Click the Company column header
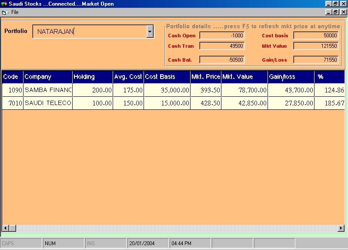The width and height of the screenshot is (348, 250). click(48, 77)
